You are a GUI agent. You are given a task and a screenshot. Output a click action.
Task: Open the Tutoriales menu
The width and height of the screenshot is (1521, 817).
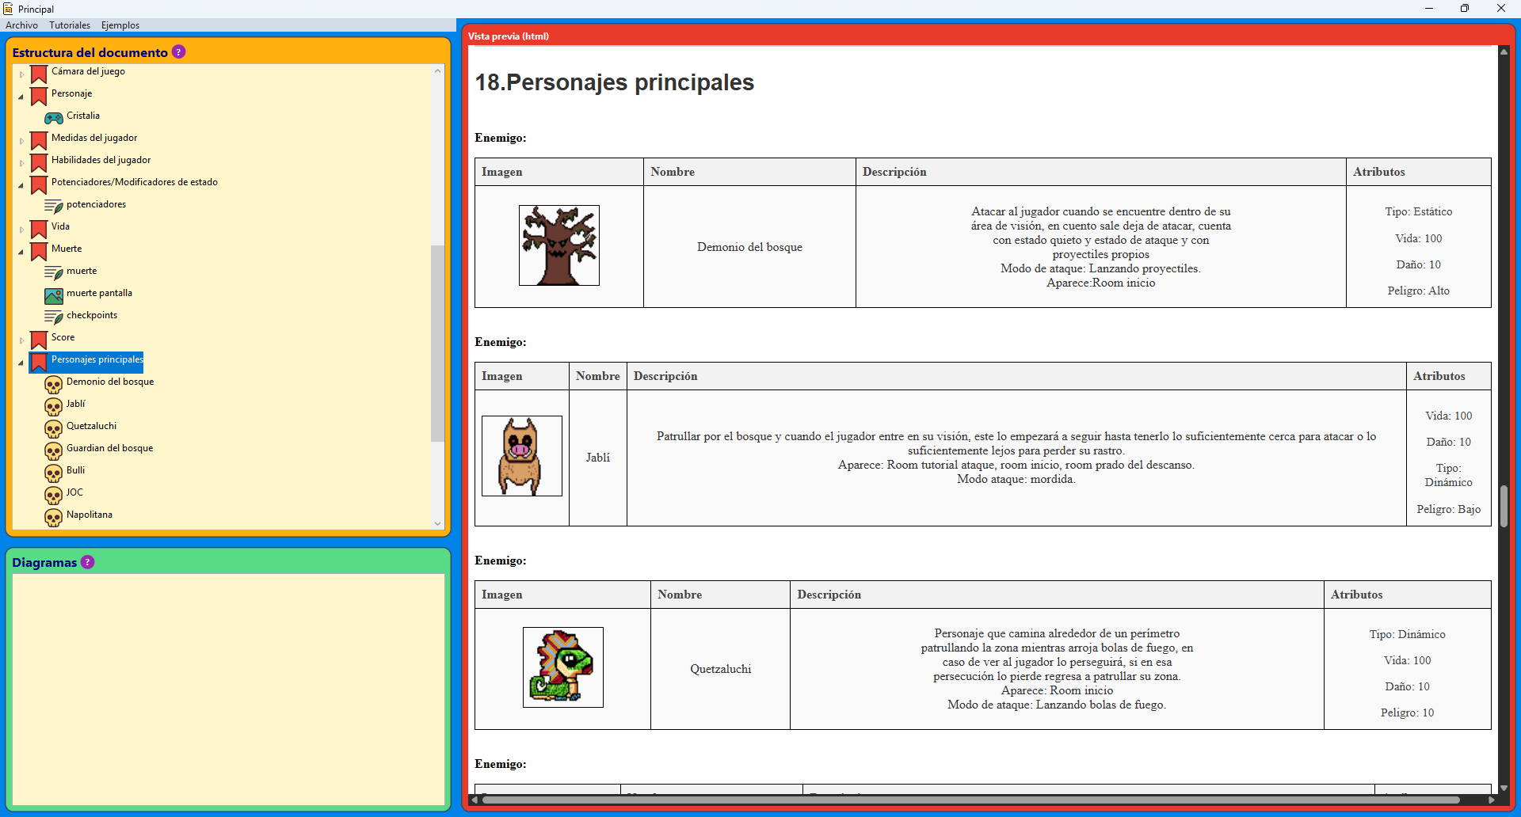[x=70, y=25]
